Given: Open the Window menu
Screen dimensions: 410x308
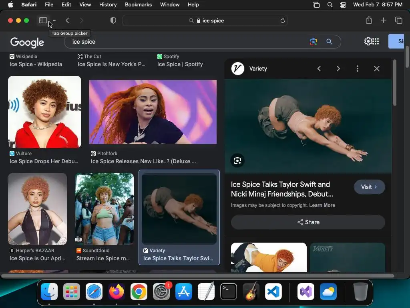Looking at the screenshot, I should click(x=170, y=5).
